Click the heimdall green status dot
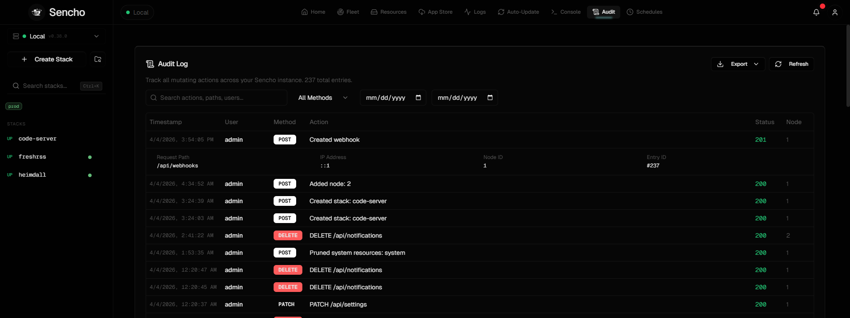The image size is (850, 318). point(90,175)
